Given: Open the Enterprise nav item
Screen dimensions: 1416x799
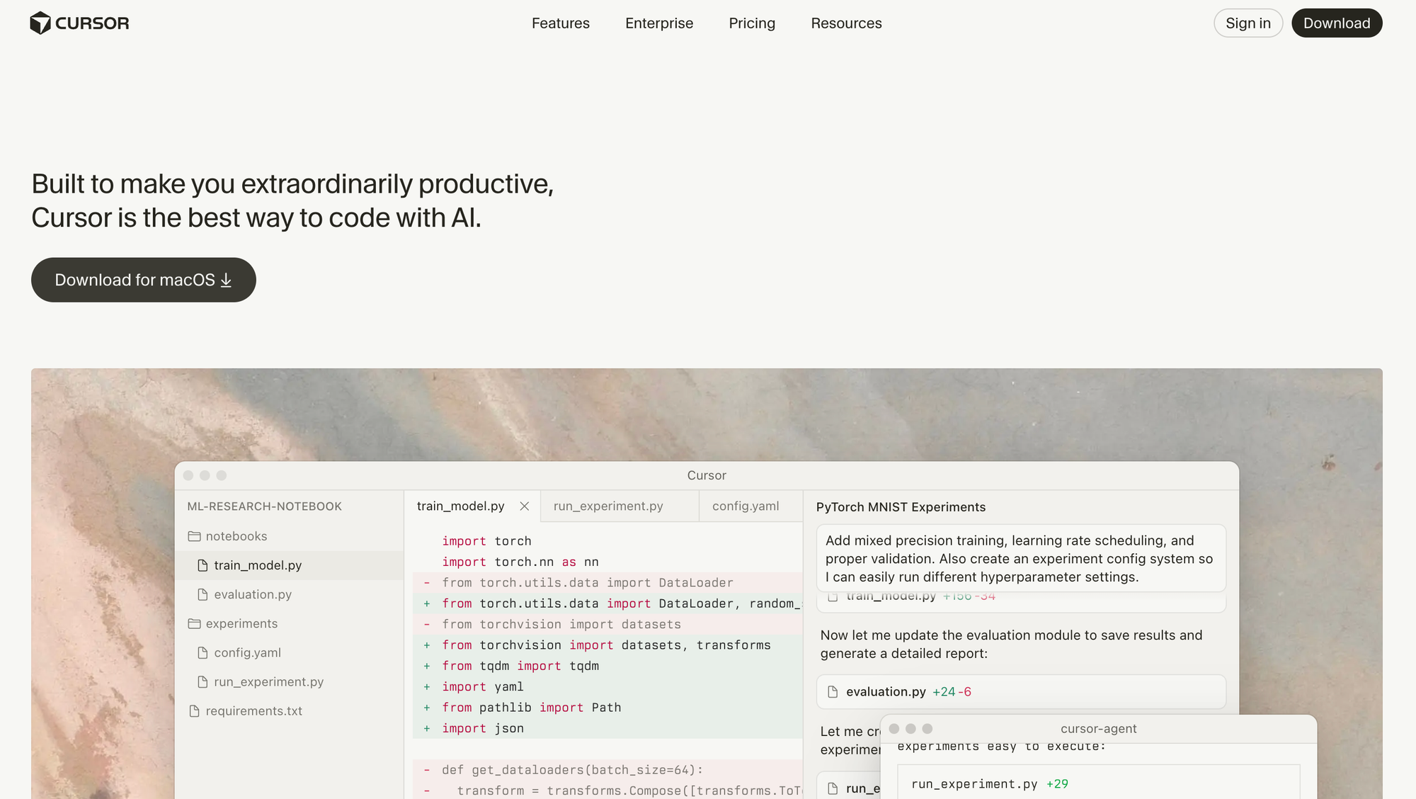Looking at the screenshot, I should 658,23.
